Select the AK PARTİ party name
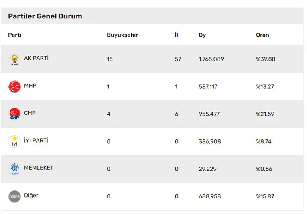Screen dimensions: 307x214 (36, 58)
